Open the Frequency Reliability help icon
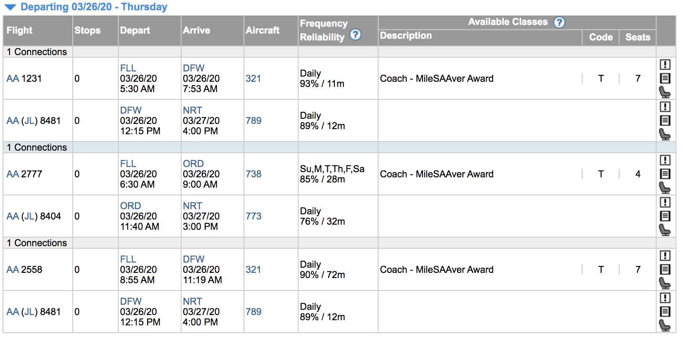 [355, 34]
